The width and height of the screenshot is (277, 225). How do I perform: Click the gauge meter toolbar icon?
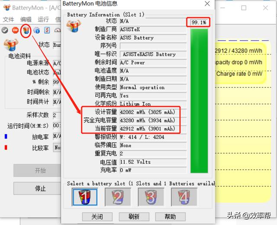57,30
